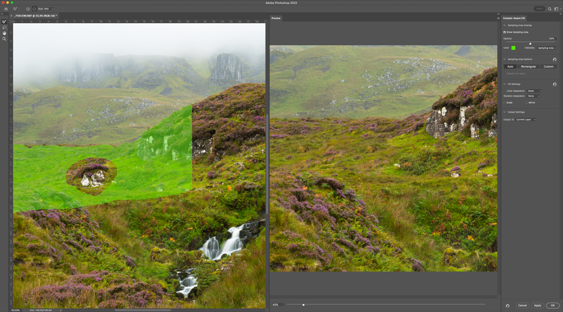Click the Home icon in options bar
This screenshot has width=563, height=312.
coord(6,9)
